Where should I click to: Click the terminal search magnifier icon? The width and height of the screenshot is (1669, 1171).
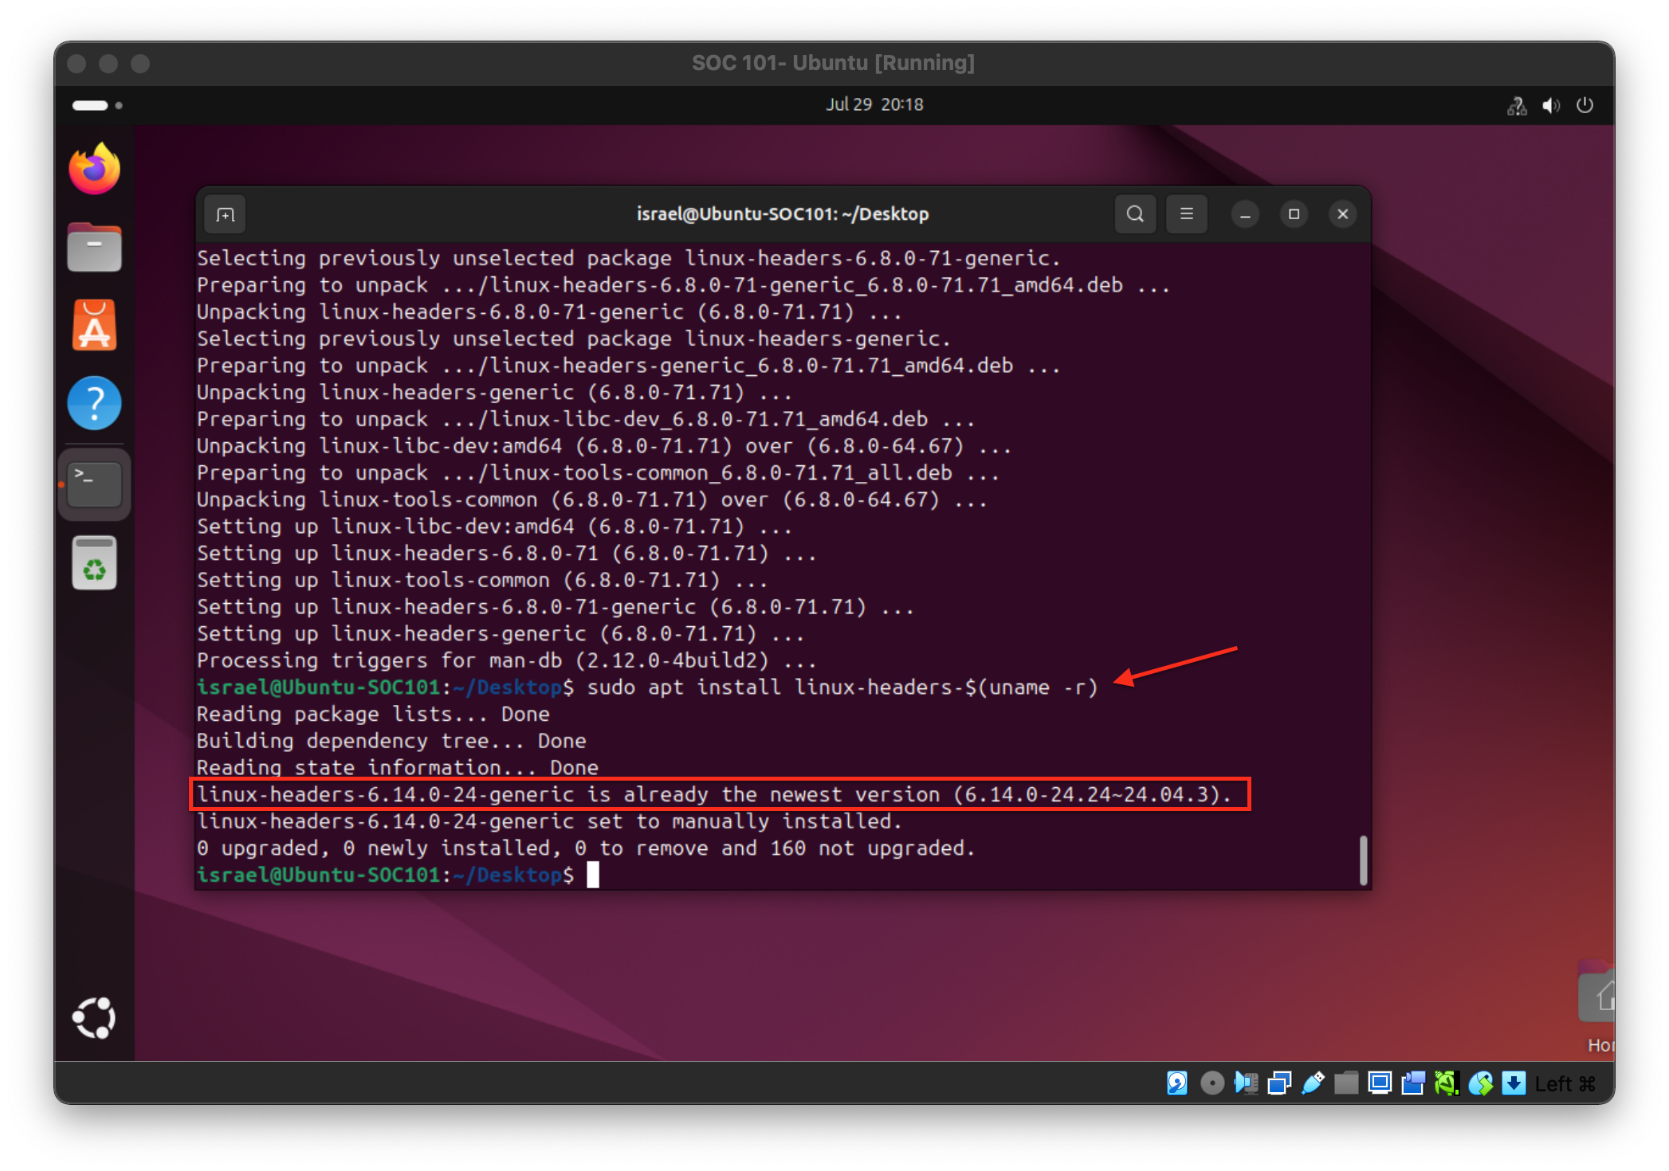point(1135,213)
